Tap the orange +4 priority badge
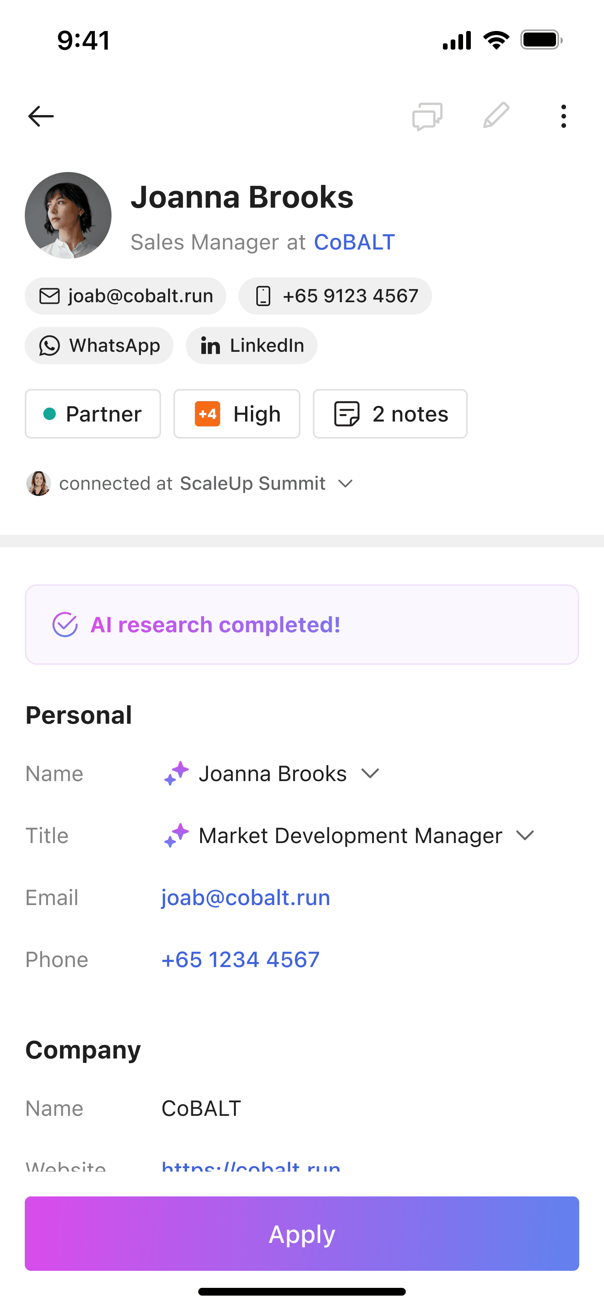 click(208, 414)
